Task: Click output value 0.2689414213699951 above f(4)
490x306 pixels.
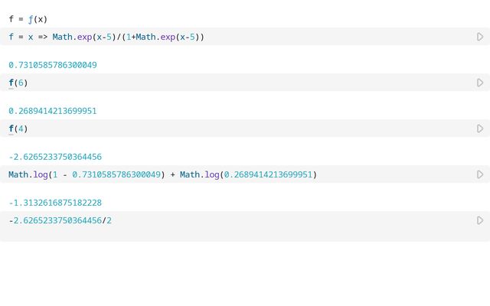Action: pos(53,111)
